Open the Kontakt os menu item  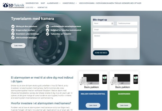coord(43,7)
